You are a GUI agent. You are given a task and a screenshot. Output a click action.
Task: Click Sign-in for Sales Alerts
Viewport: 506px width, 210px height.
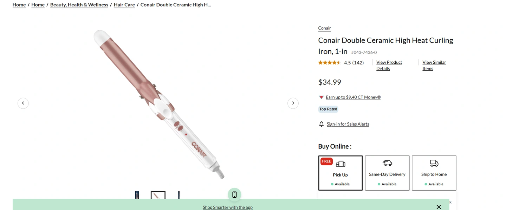click(x=348, y=124)
